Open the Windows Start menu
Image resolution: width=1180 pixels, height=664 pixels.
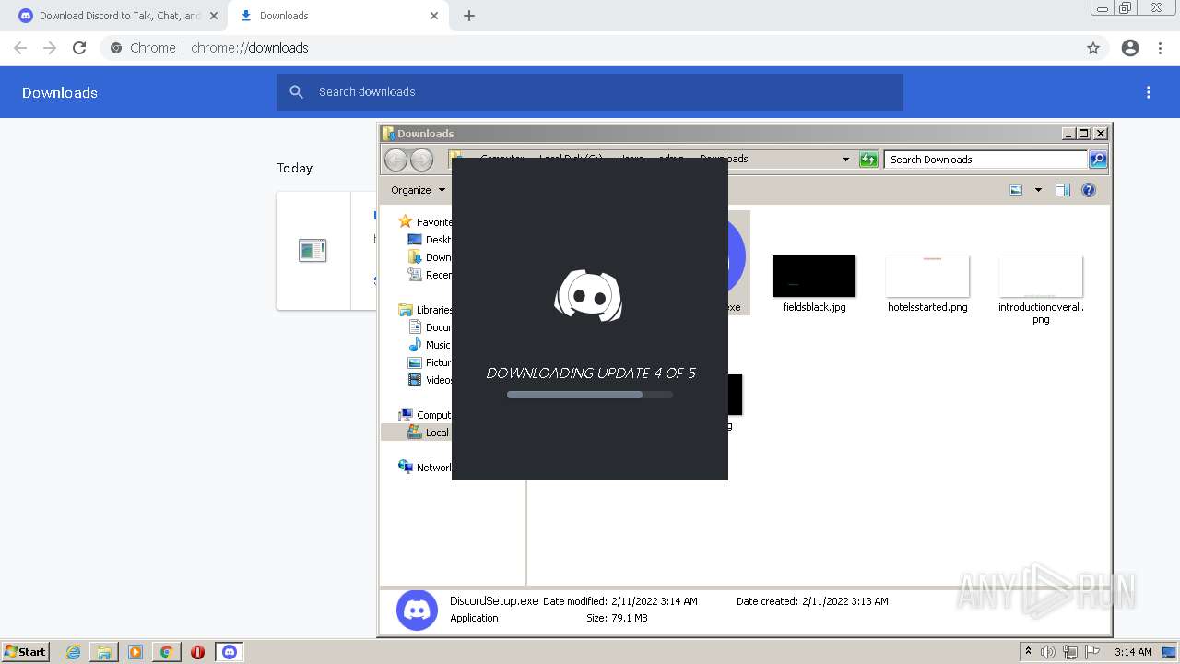(25, 652)
